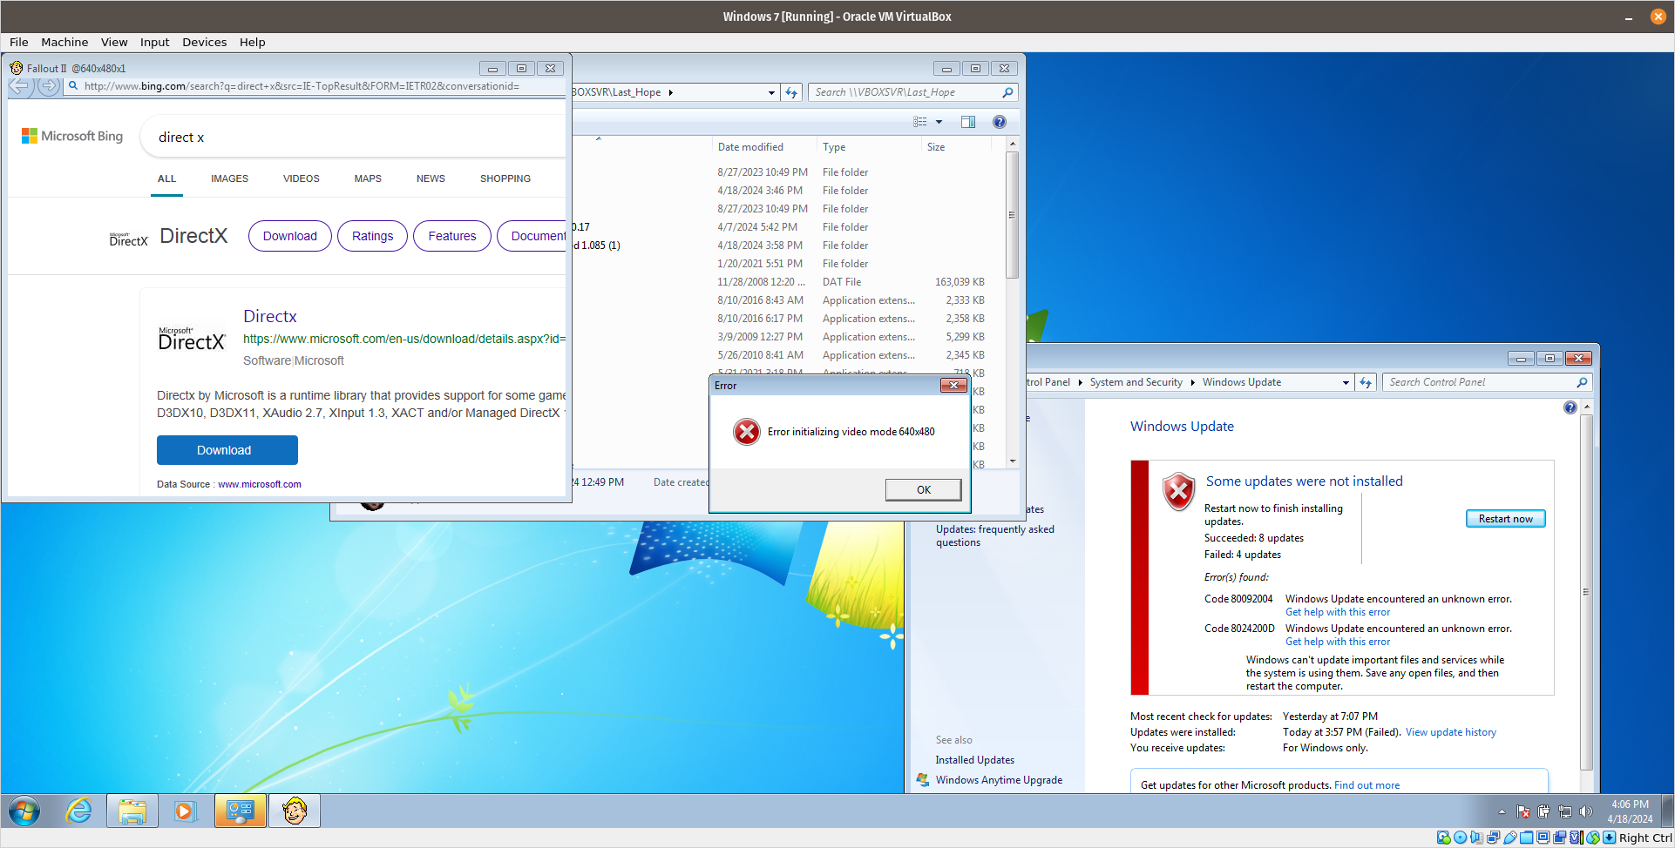Click VirtualBox keyboard capture indicator

coord(1609,838)
